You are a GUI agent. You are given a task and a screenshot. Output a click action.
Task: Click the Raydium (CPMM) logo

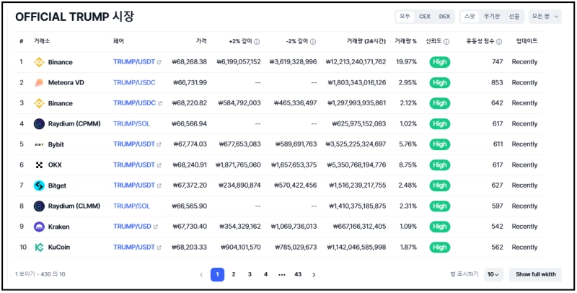39,124
